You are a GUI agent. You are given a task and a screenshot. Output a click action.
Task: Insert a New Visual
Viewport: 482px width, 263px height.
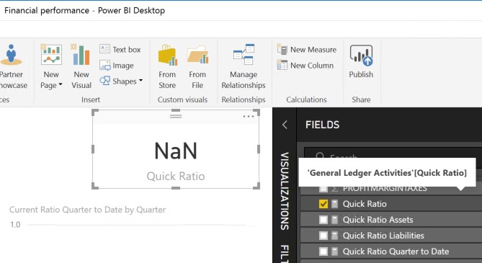pos(81,66)
